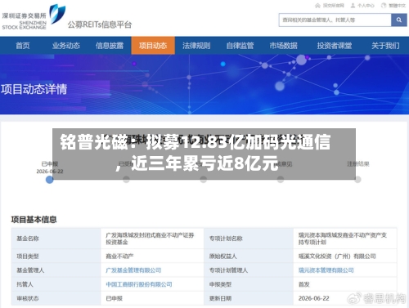Switch language to 繁體中文
Viewport: 409px width, 308px height.
(x=393, y=6)
